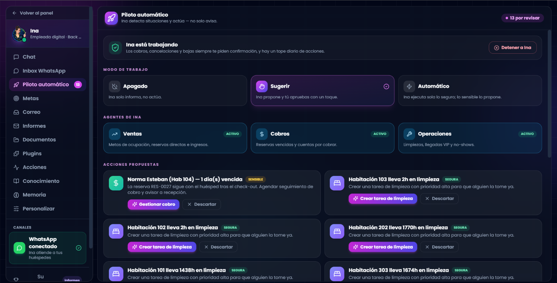Click Ina's avatar picture
Viewport: 557px width, 283px height.
19,34
